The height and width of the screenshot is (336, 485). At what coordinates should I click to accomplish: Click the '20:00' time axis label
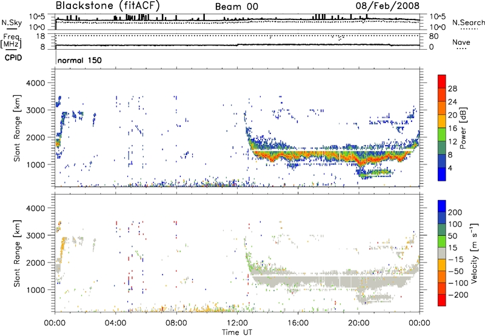[359, 323]
